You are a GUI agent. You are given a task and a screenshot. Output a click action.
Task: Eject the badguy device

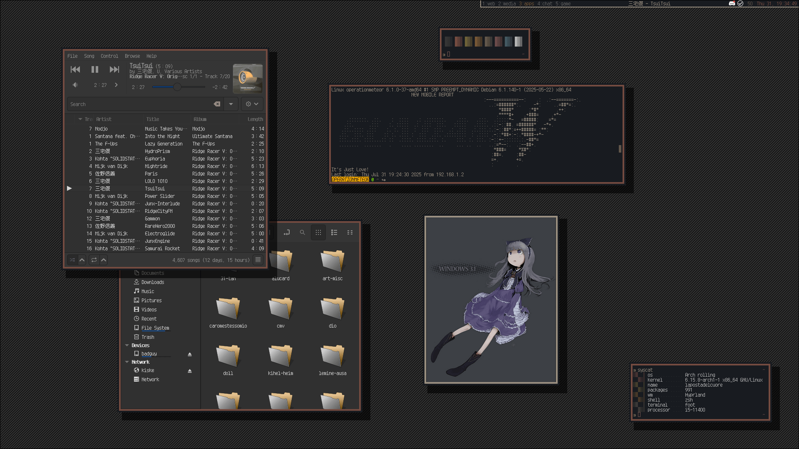tap(190, 354)
